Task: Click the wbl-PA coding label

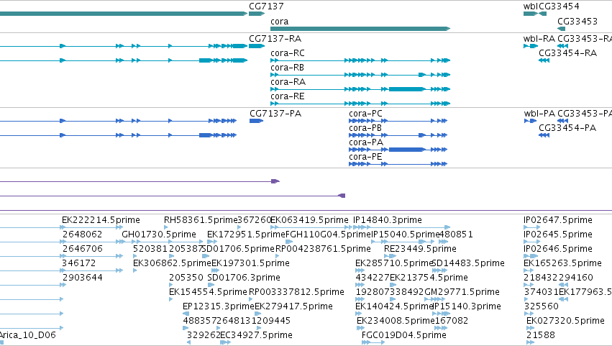Action: point(539,114)
